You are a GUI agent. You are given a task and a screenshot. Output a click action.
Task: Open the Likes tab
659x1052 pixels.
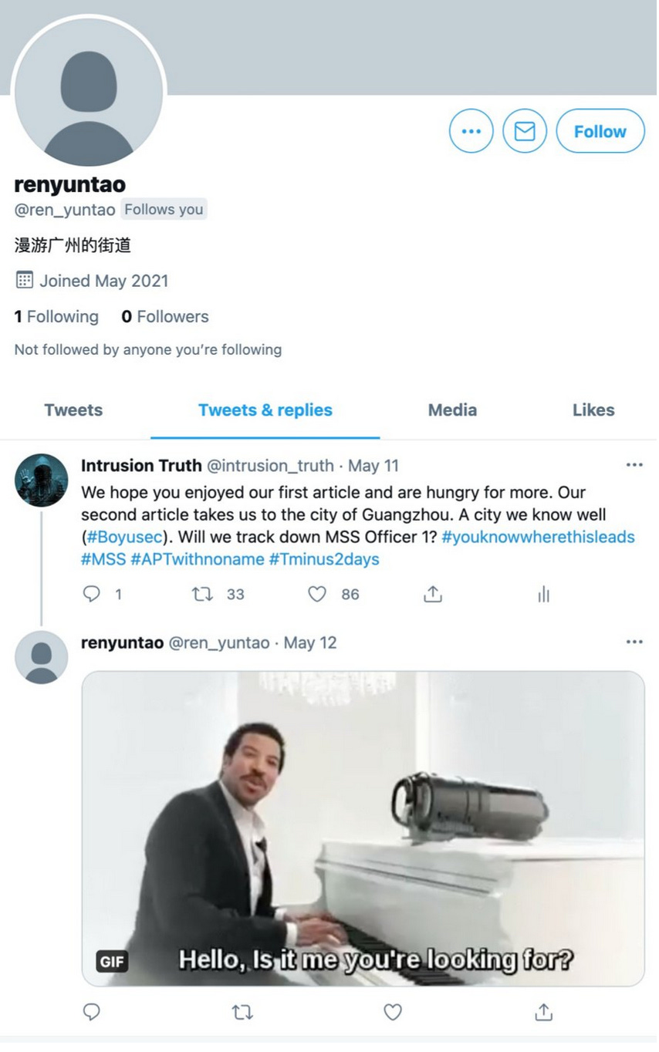point(593,410)
